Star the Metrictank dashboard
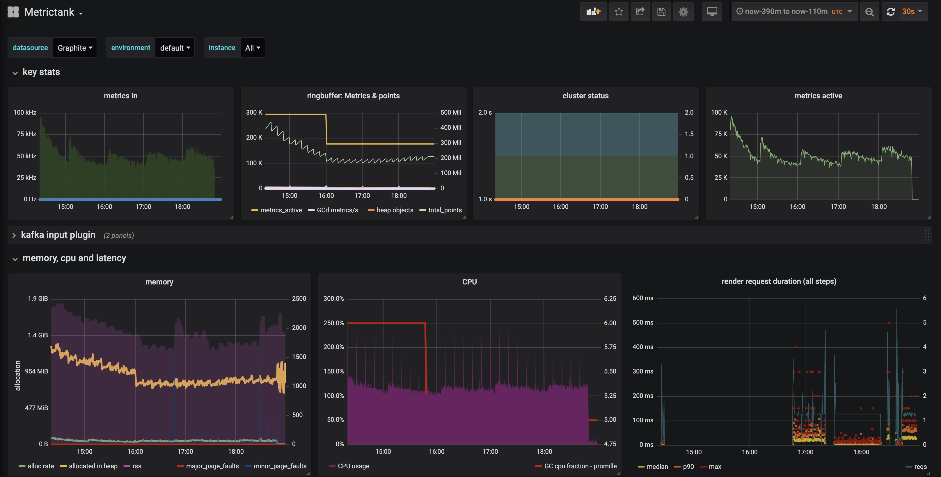This screenshot has height=477, width=941. coord(619,11)
